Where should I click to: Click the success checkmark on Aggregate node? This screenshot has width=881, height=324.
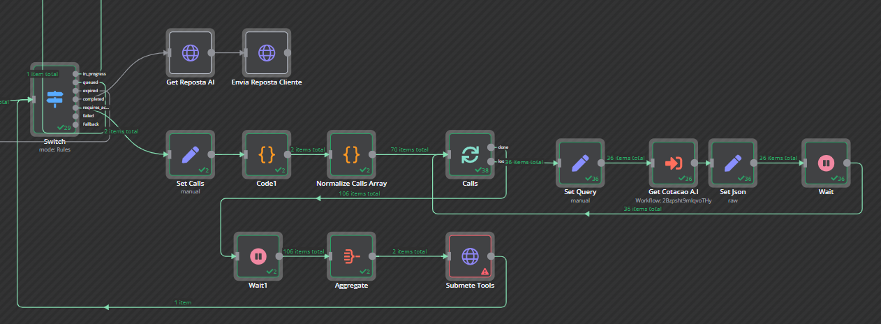coord(365,272)
